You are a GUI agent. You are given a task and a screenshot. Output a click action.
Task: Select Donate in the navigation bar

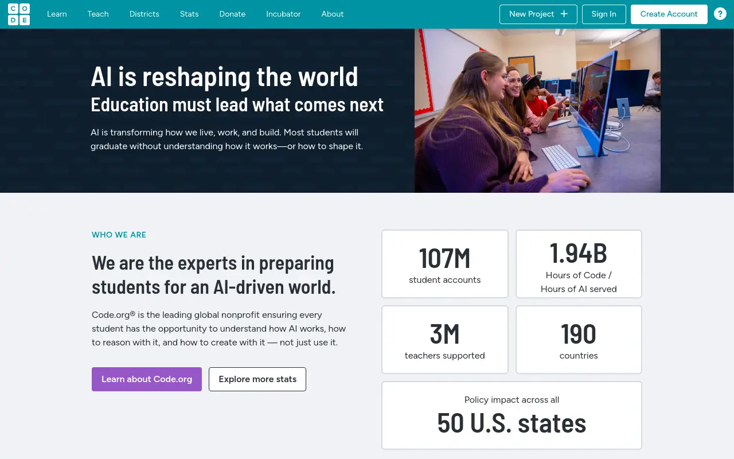(x=232, y=14)
